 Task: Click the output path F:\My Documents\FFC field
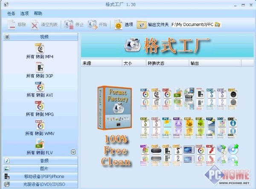[x=192, y=25]
